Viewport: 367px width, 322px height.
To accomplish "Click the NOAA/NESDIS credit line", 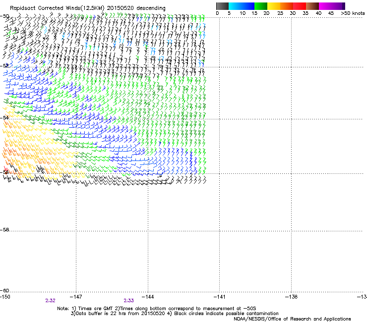I will 292,319.
